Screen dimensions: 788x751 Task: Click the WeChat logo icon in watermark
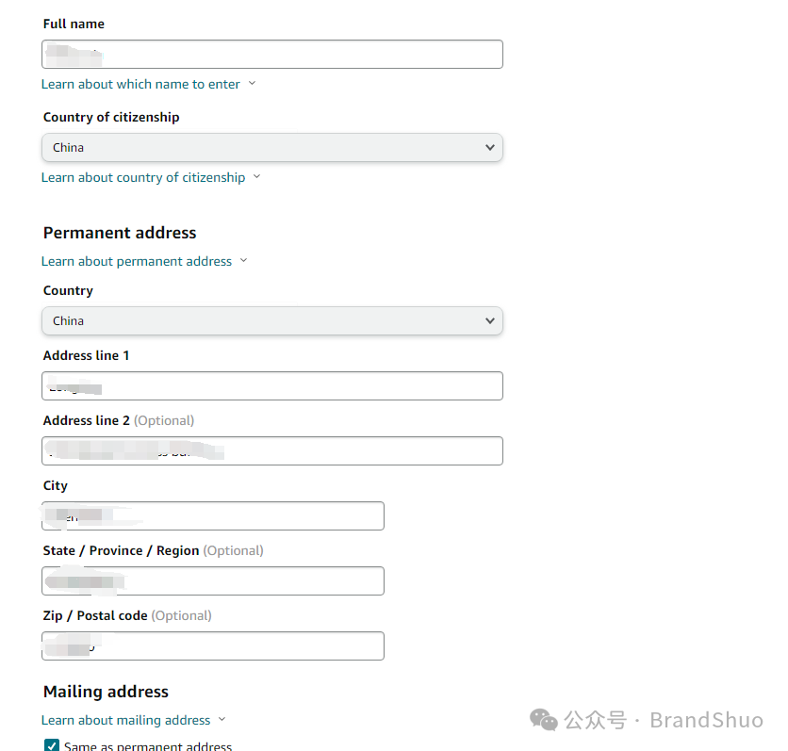coord(544,720)
